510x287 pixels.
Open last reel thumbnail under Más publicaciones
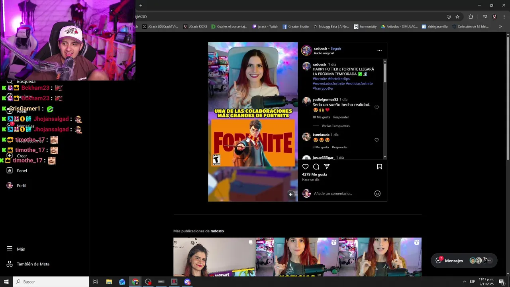click(x=380, y=257)
